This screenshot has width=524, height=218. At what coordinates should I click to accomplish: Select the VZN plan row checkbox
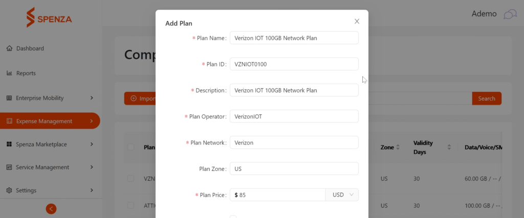tap(130, 178)
